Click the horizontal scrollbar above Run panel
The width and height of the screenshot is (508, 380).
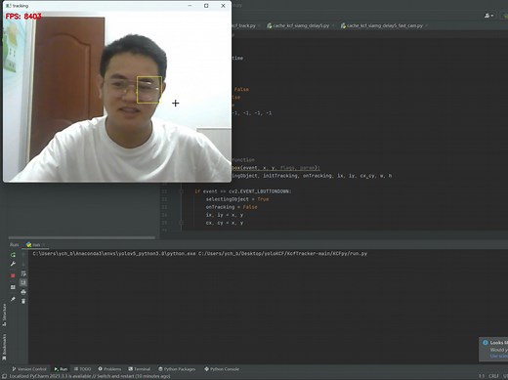tap(81, 237)
